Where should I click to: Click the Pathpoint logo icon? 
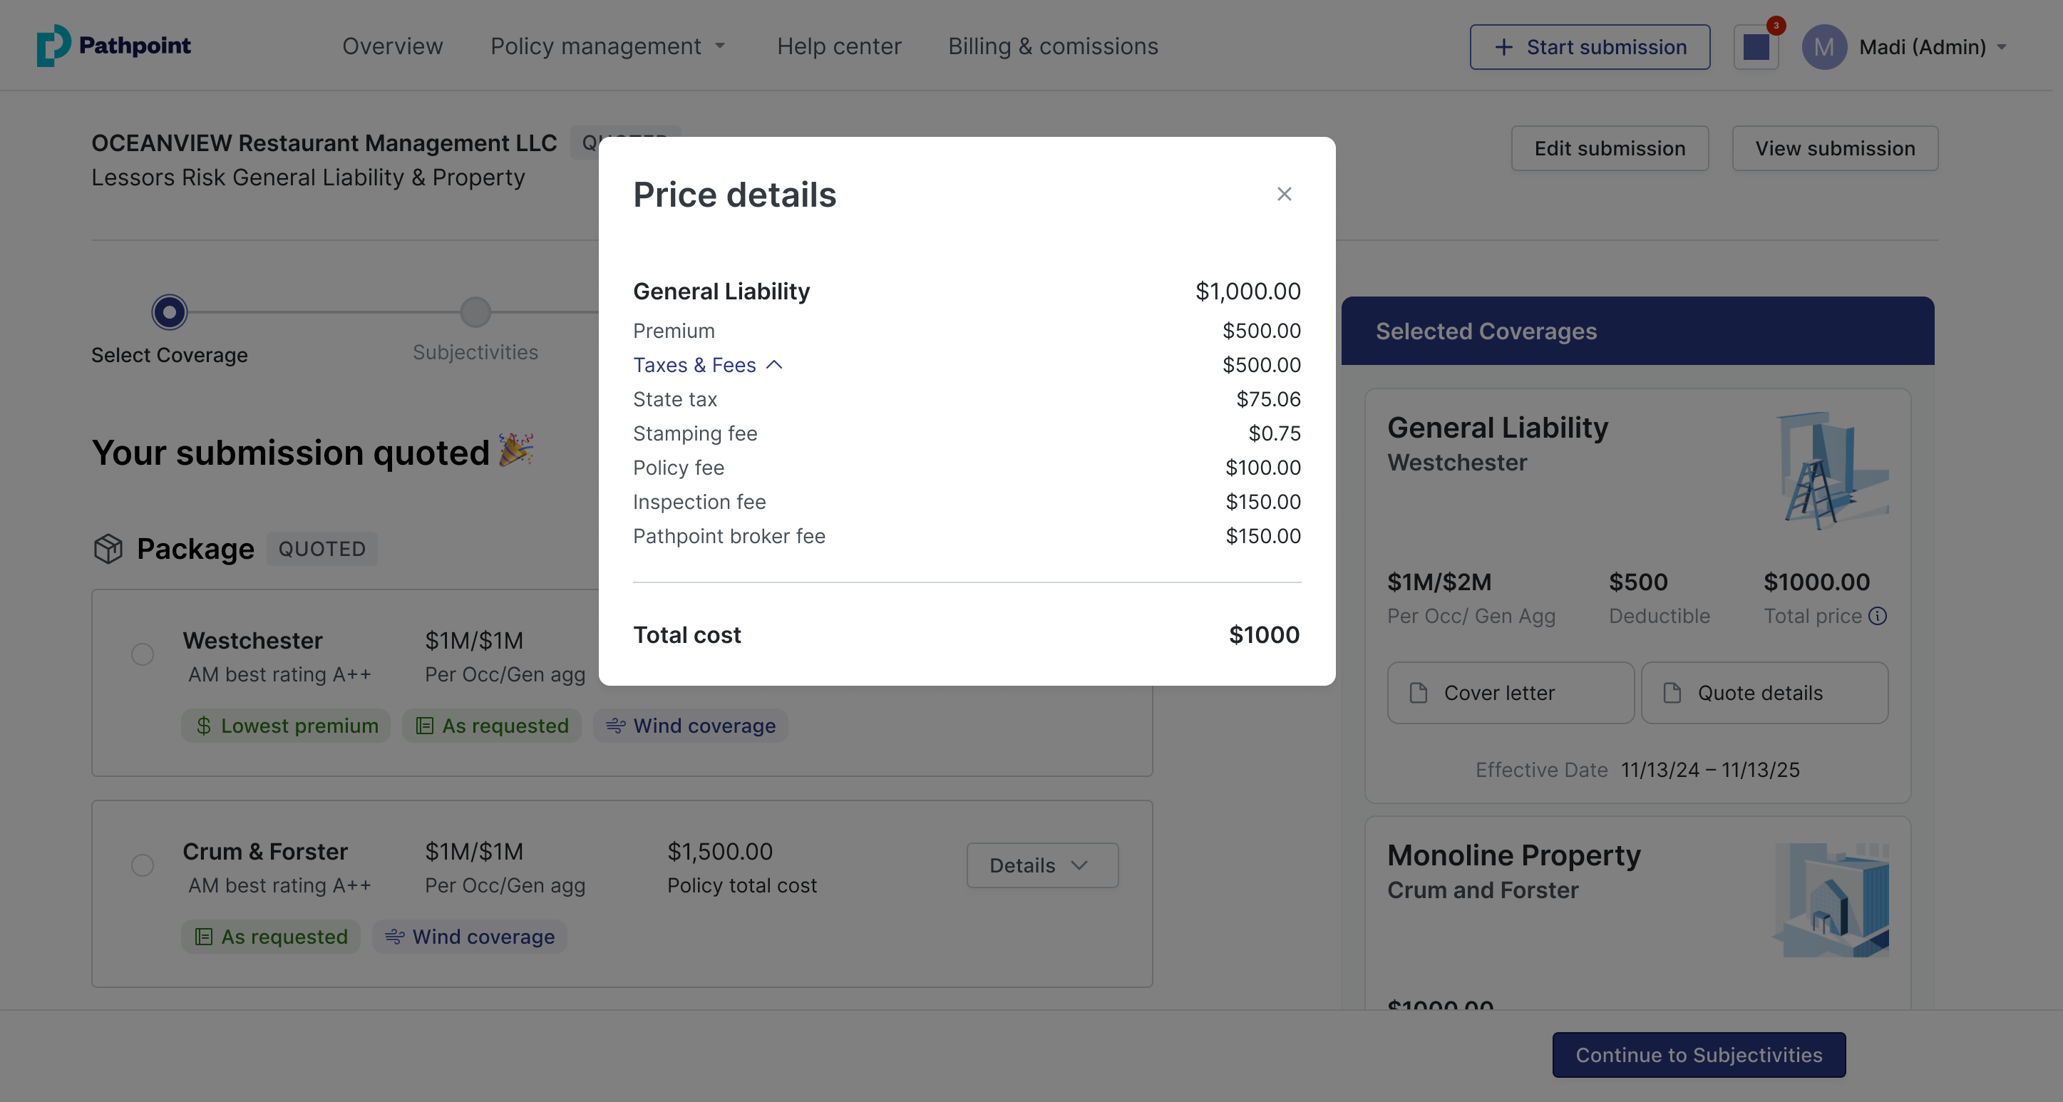tap(53, 46)
